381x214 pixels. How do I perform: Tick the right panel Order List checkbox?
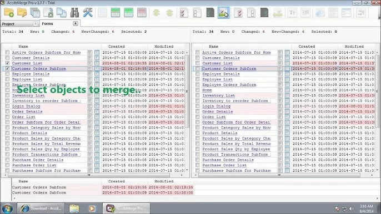click(197, 117)
